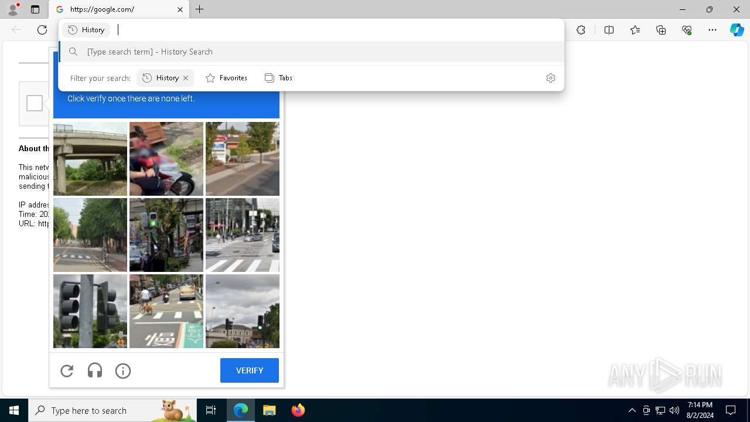Open Copilot sidebar icon
Viewport: 750px width, 422px height.
[737, 30]
